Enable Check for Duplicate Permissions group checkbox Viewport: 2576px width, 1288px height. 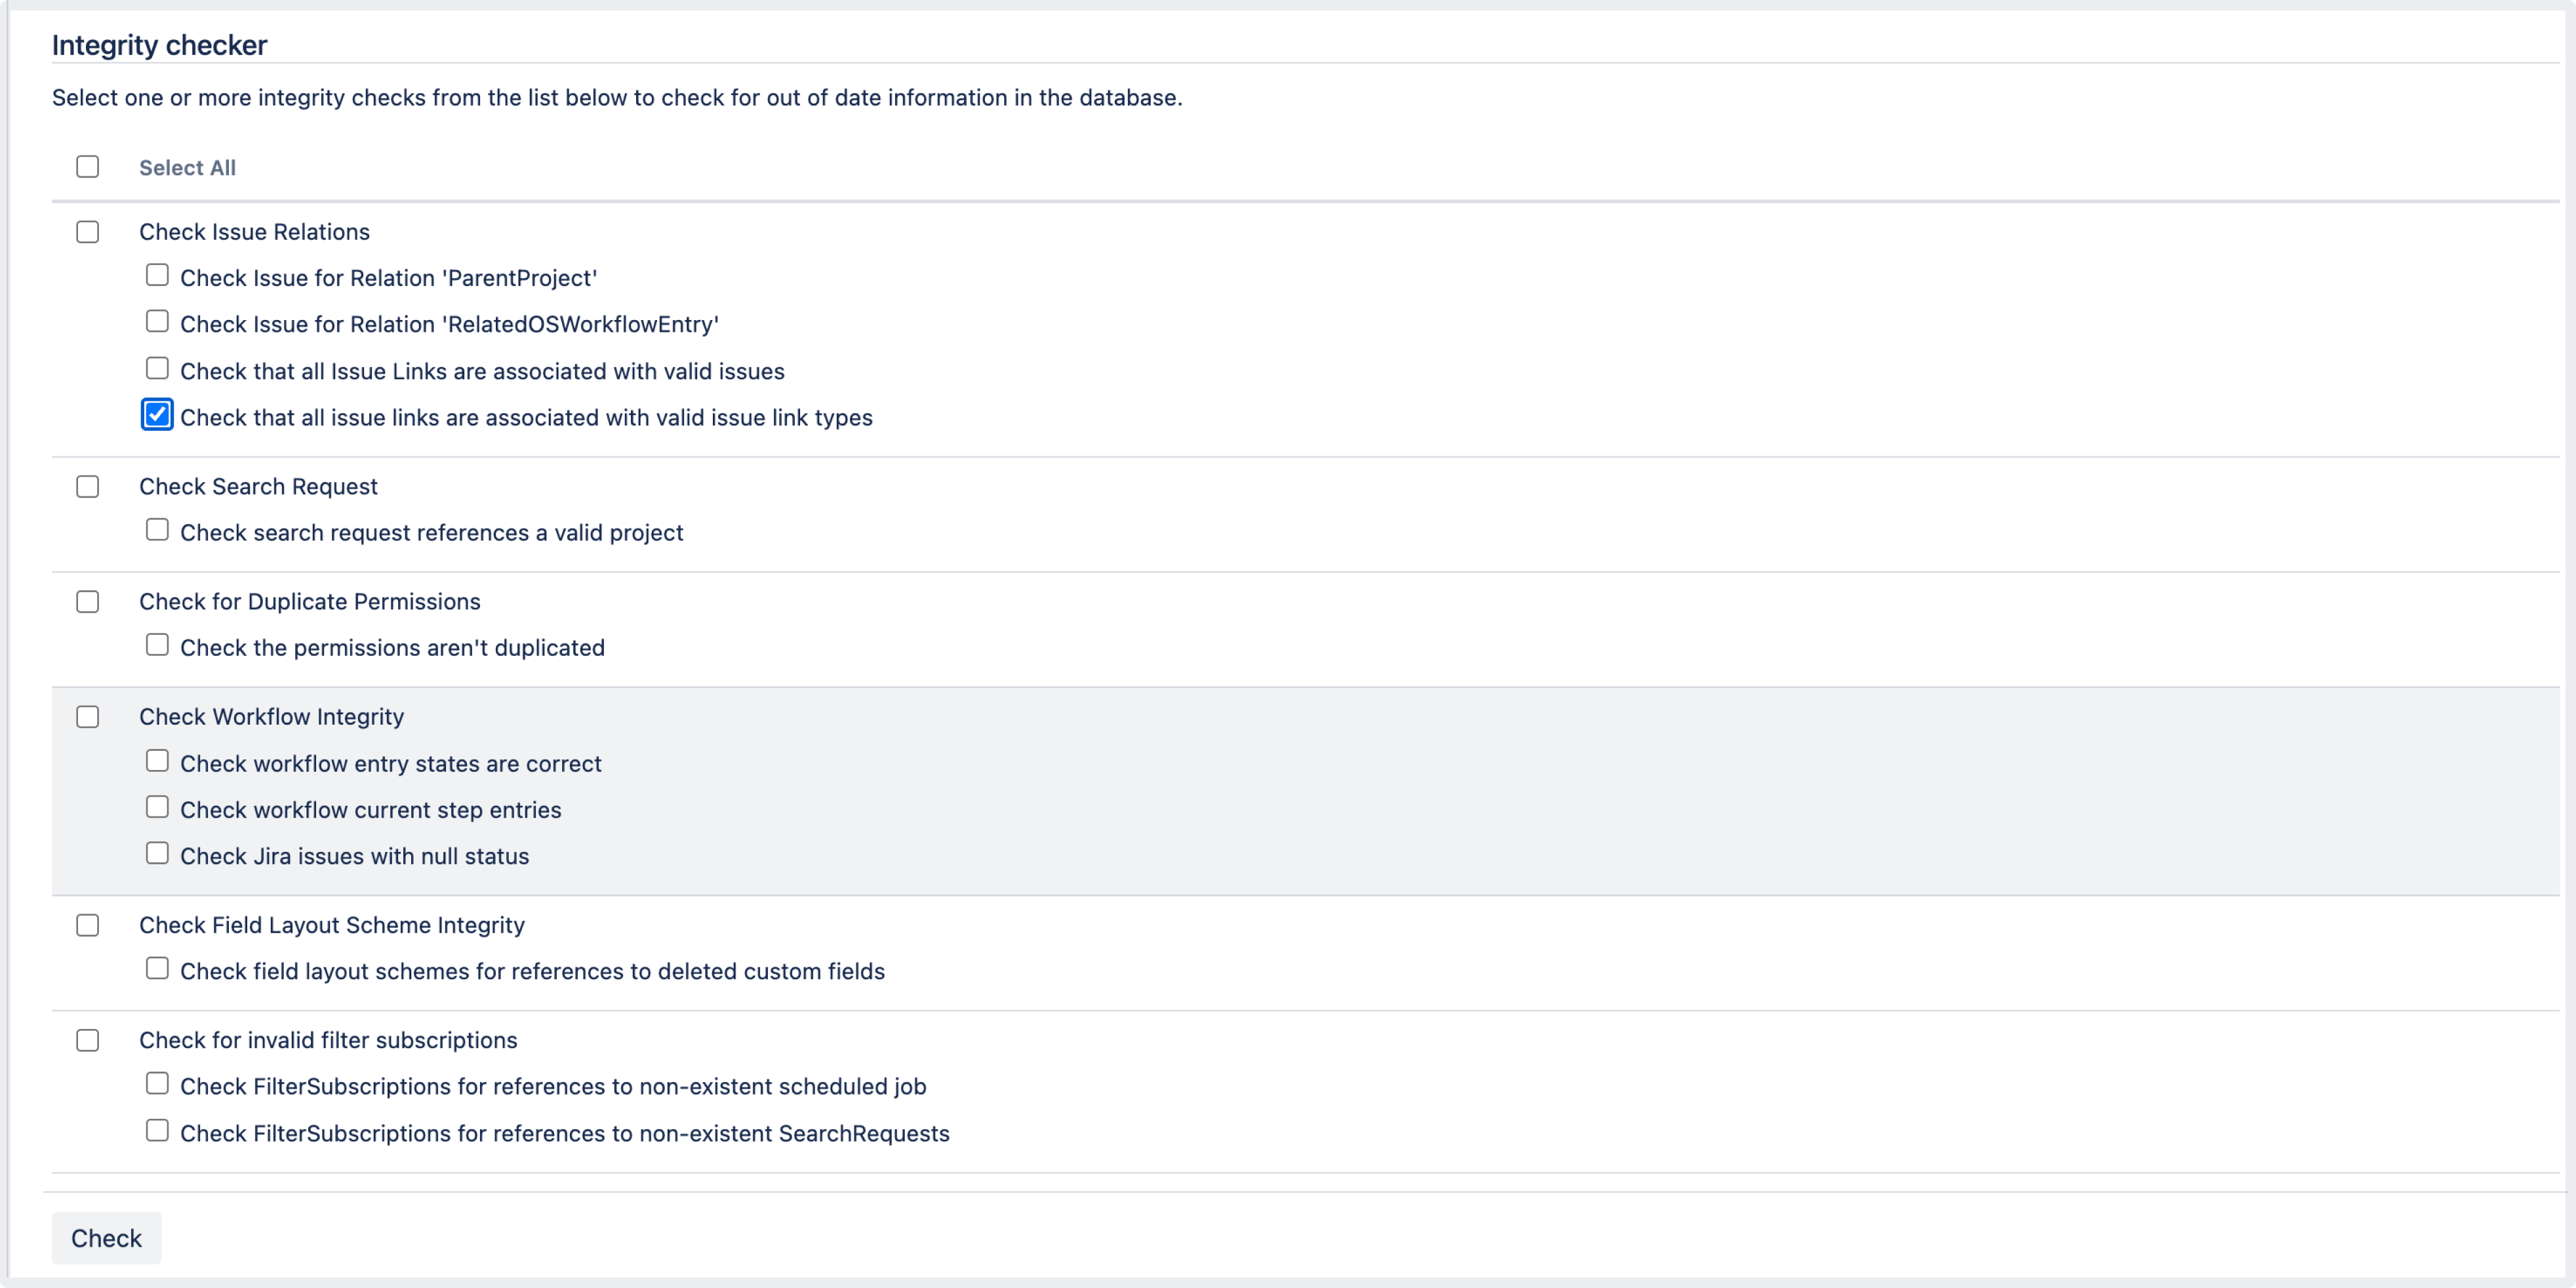coord(88,601)
